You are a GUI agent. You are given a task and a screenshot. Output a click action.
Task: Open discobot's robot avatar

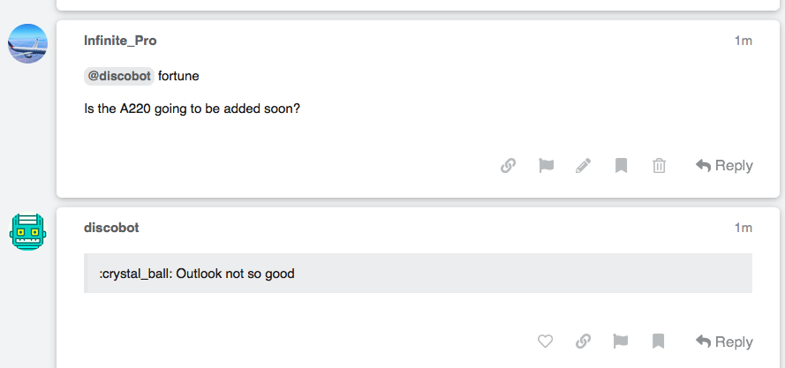pyautogui.click(x=28, y=231)
